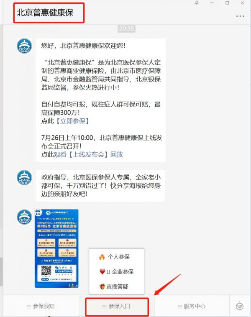Click avatar beside the 政府指导 message
The height and width of the screenshot is (317, 251).
[x=24, y=177]
